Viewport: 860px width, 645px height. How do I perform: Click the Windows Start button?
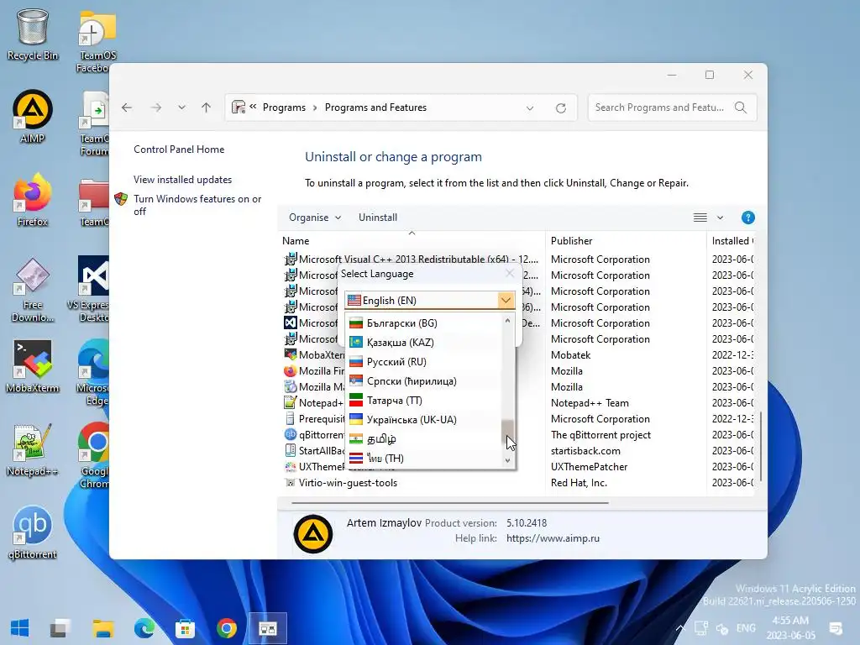coord(20,628)
